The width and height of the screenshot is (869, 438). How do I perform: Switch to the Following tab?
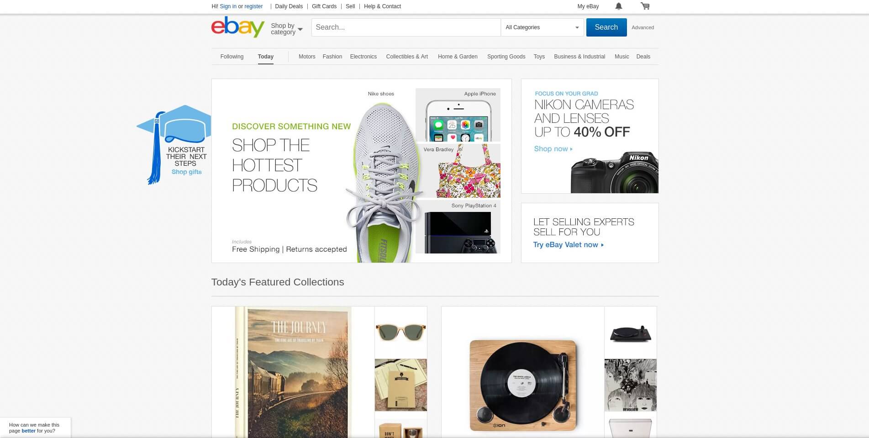pos(232,57)
